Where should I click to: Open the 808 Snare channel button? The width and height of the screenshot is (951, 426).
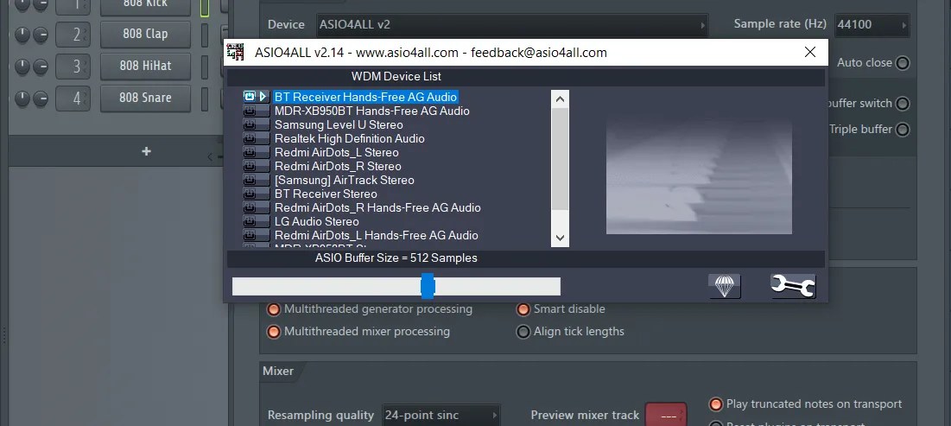point(146,98)
